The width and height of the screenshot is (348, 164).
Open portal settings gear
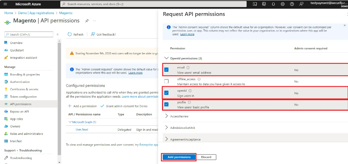[283, 4]
